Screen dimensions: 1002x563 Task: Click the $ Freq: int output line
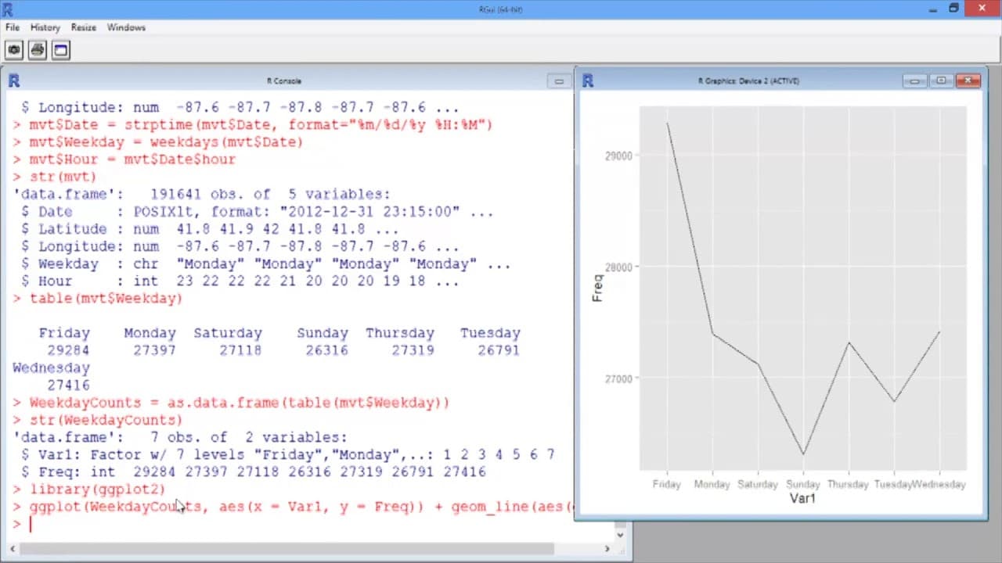click(253, 472)
